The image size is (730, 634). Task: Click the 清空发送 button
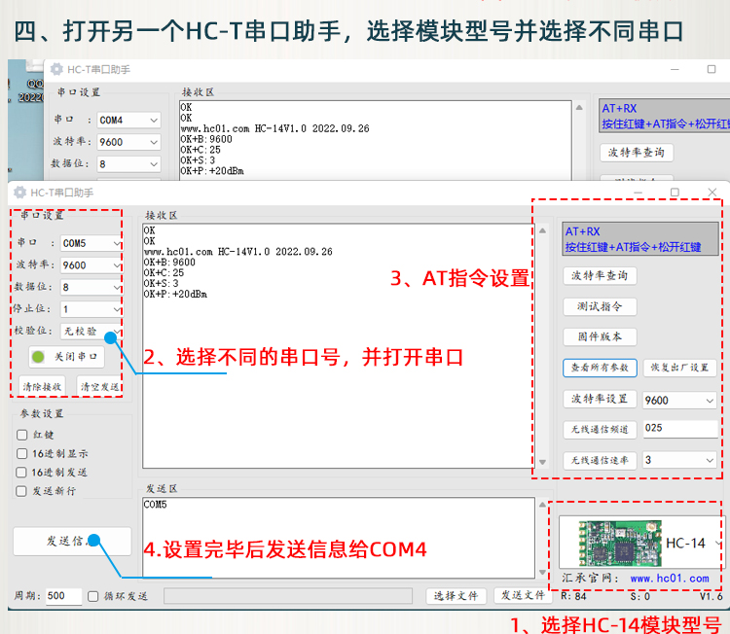pyautogui.click(x=99, y=387)
